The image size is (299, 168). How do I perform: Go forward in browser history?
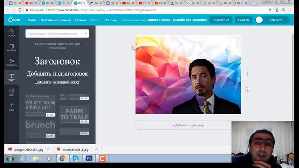tap(14, 10)
